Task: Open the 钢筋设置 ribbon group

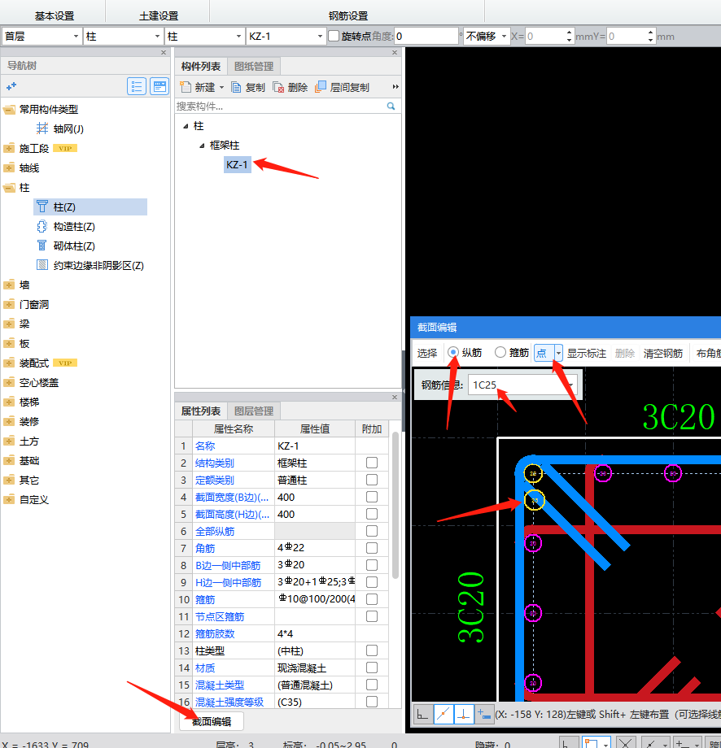Action: [348, 15]
